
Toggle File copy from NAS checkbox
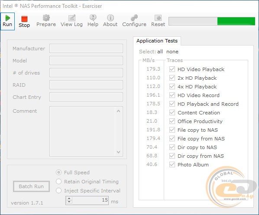pos(172,138)
